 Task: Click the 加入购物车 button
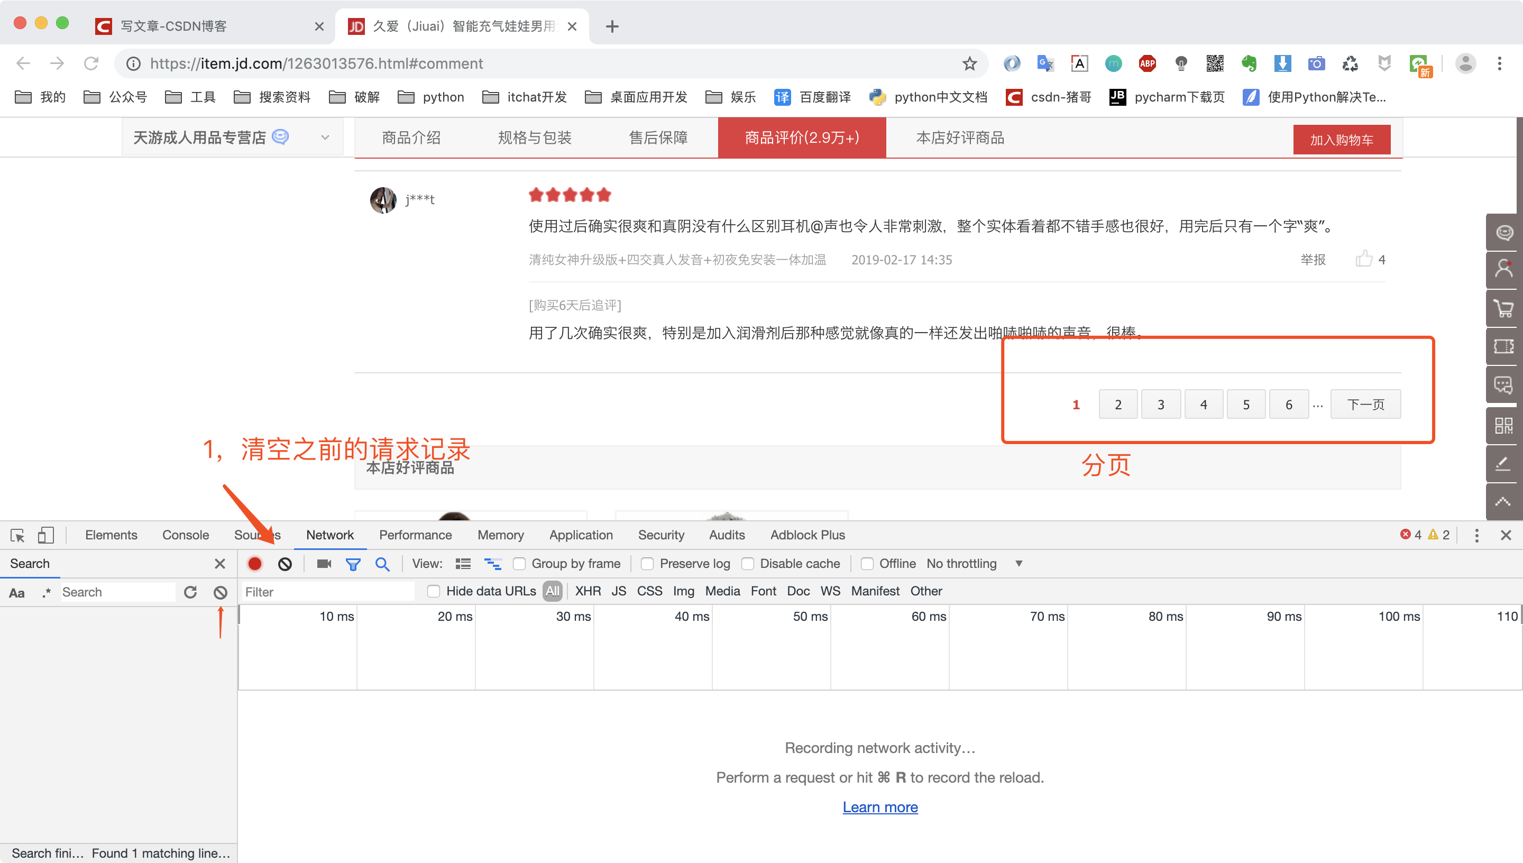coord(1342,139)
